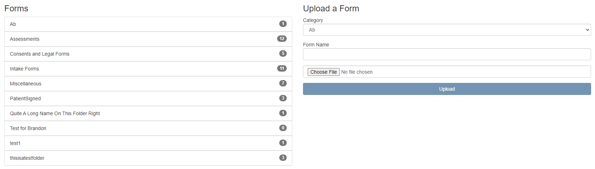
Task: Click the Consents and Legal Forms badge
Action: [283, 53]
